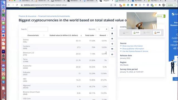Viewport: 178px width, 100px height.
Task: Click the table Search input field
Action: pyautogui.click(x=38, y=29)
